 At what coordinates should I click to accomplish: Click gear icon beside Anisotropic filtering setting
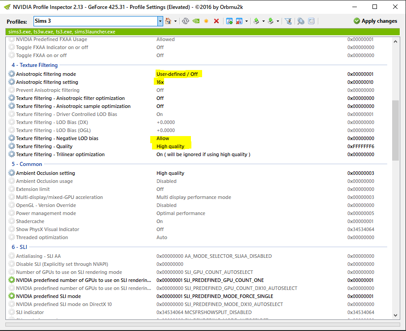(x=12, y=82)
